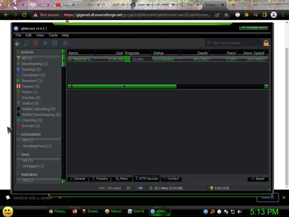Screen dimensions: 289x217
Task: Click the red Remove torrent trash icon
Action: [36, 43]
